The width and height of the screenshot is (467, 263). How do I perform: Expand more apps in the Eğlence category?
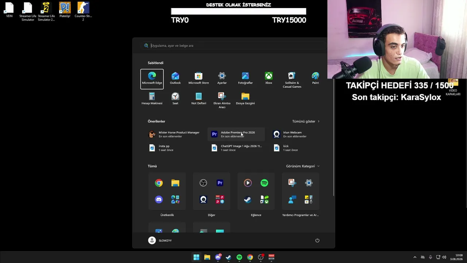point(265,199)
